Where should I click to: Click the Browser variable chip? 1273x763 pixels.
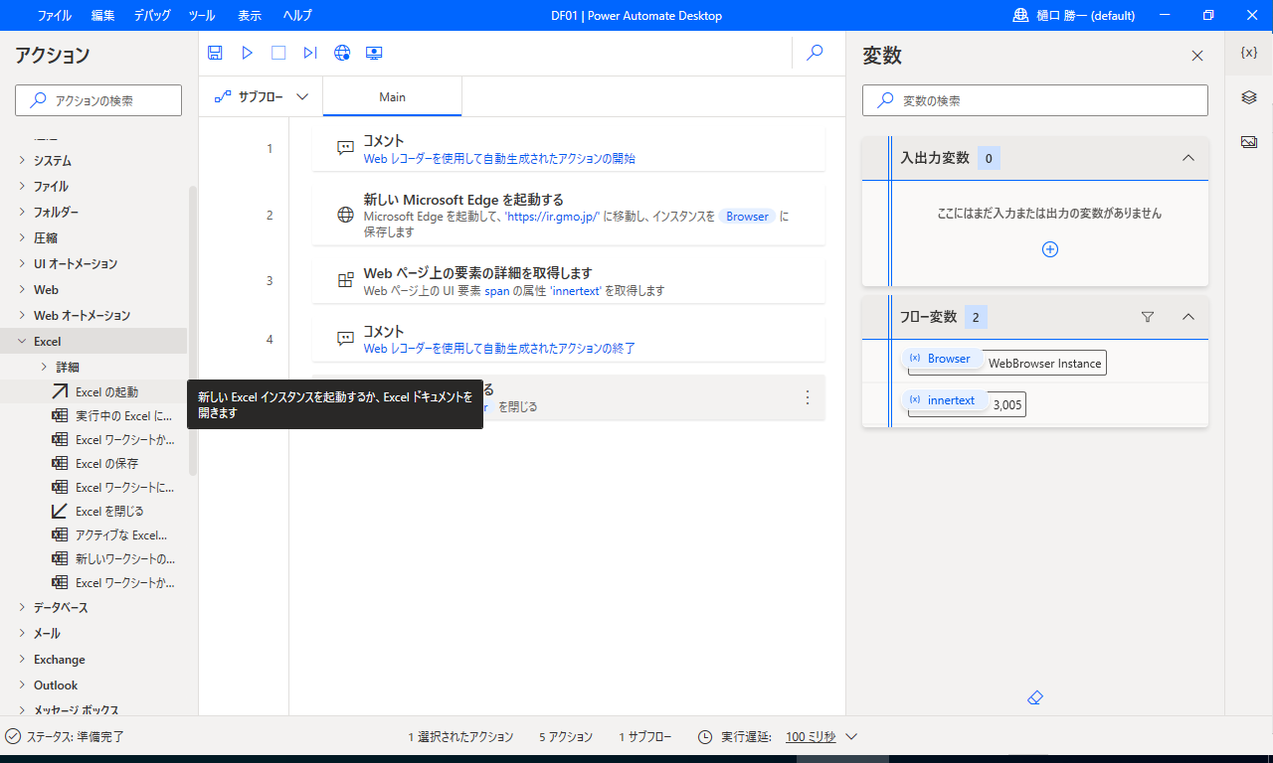click(x=941, y=359)
